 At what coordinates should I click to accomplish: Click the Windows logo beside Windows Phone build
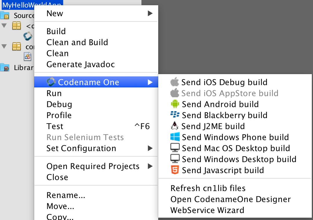point(175,137)
